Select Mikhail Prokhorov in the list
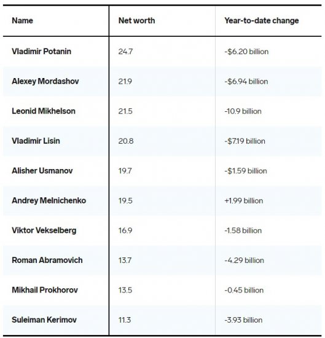The image size is (325, 338). (x=45, y=290)
